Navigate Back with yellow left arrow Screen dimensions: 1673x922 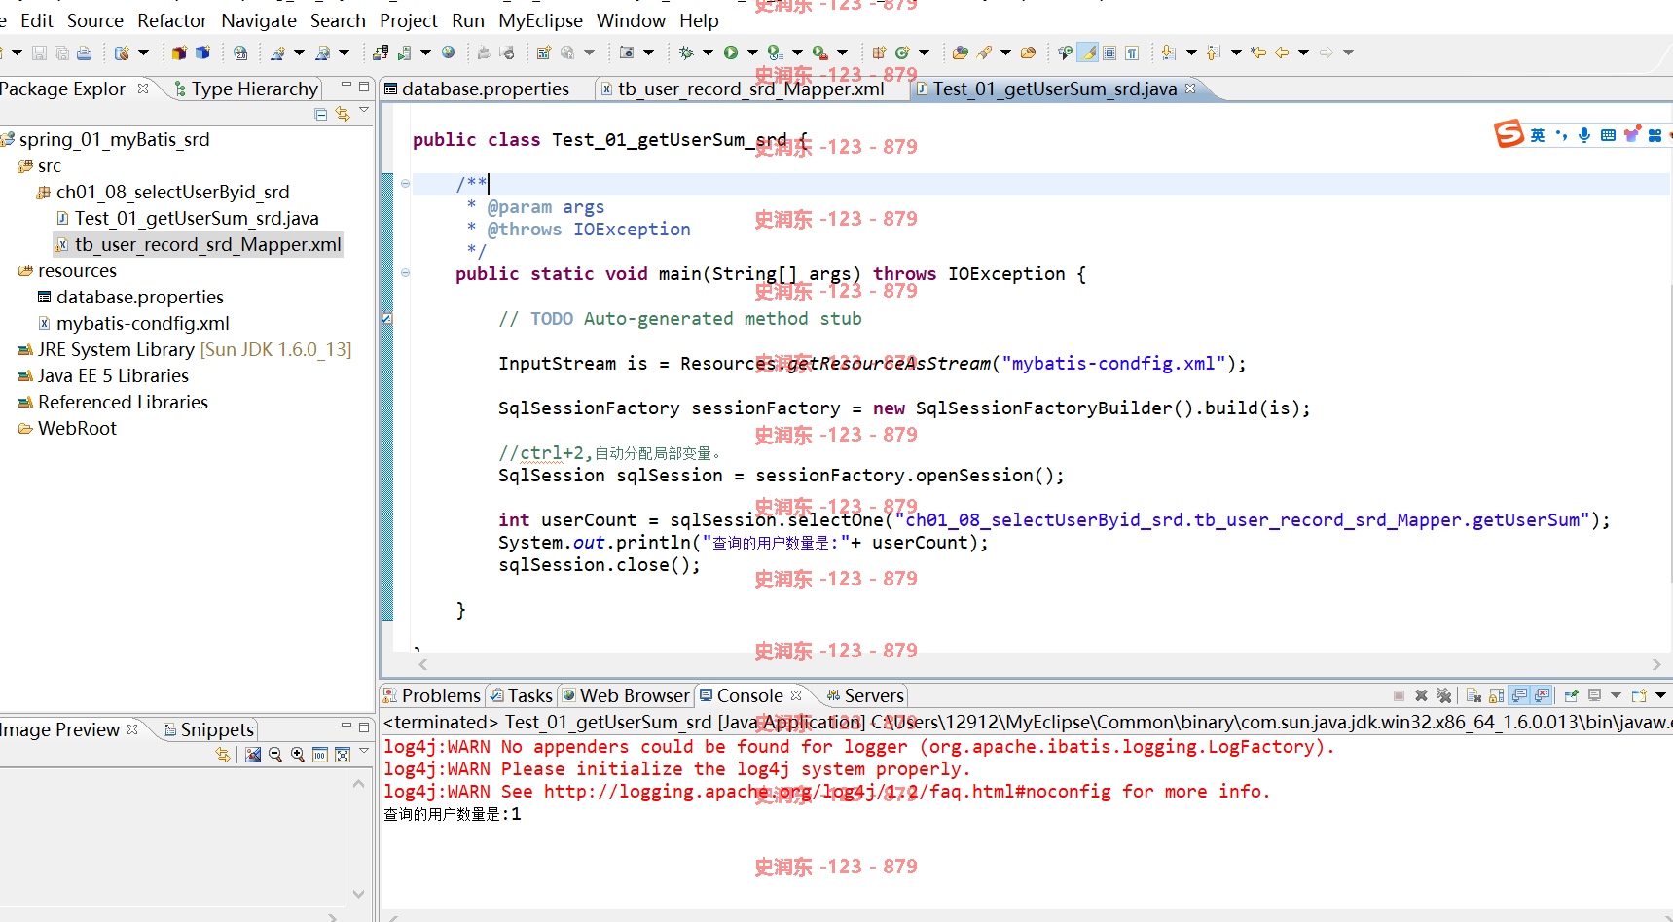point(1282,53)
